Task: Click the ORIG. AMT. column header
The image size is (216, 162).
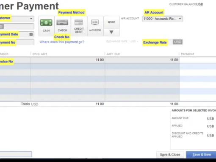Action: [40, 54]
